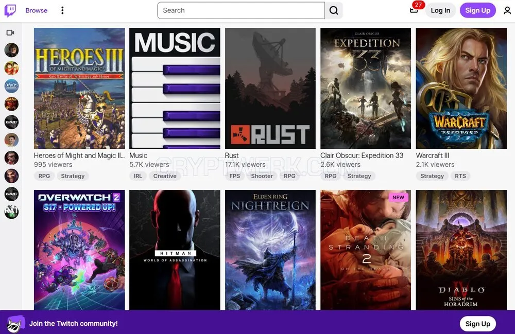Click Sign Up in the purple bottom banner
The image size is (515, 334).
pyautogui.click(x=477, y=324)
